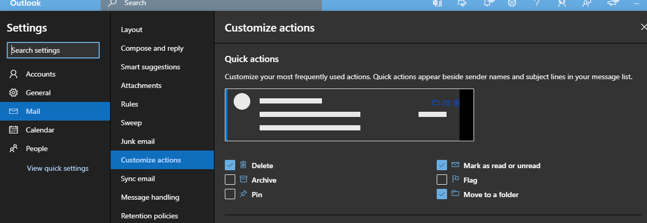647x223 pixels.
Task: Open the People settings category
Action: pos(55,149)
